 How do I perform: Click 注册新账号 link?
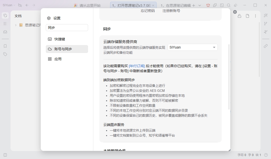tap(171, 11)
